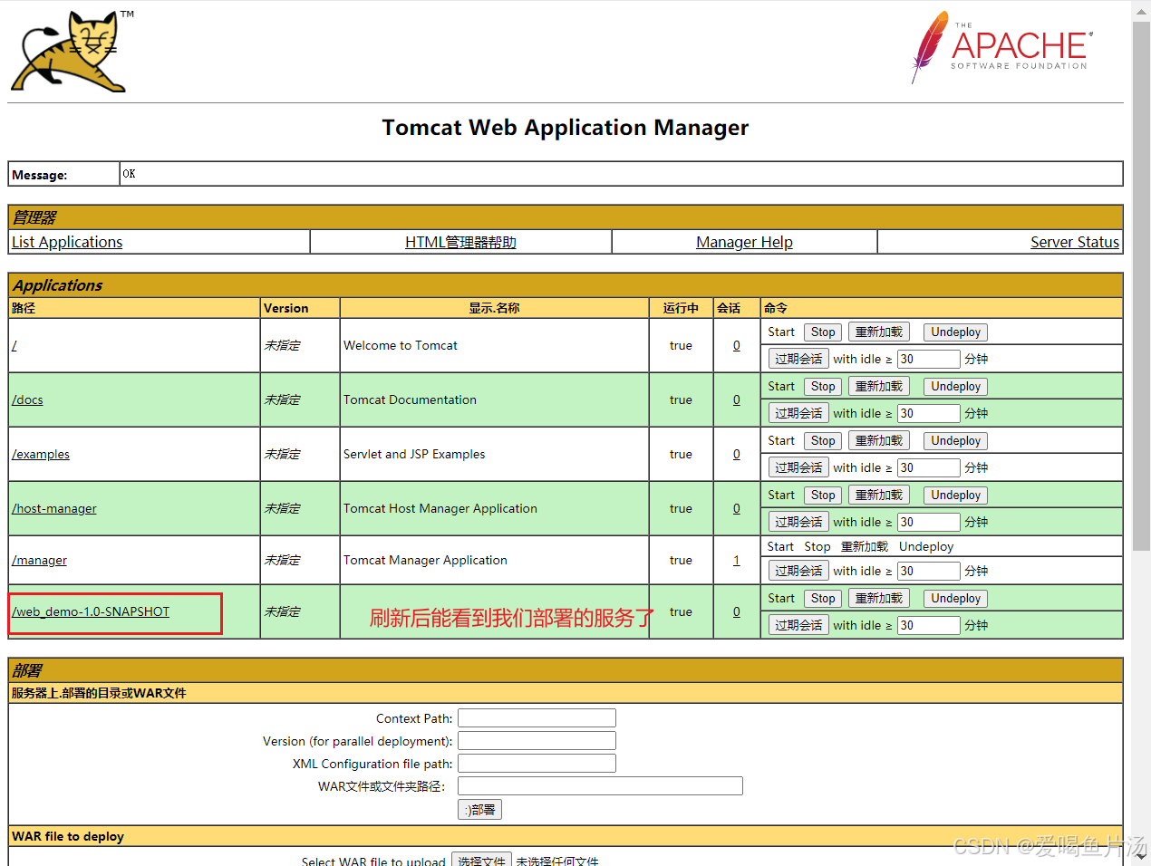The height and width of the screenshot is (866, 1151).
Task: Click the scrollbar up arrow
Action: [1141, 11]
